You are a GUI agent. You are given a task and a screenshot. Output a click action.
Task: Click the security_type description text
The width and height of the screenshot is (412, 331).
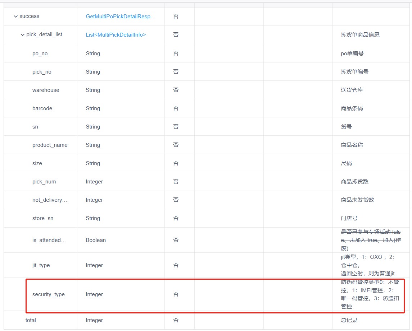pos(370,294)
